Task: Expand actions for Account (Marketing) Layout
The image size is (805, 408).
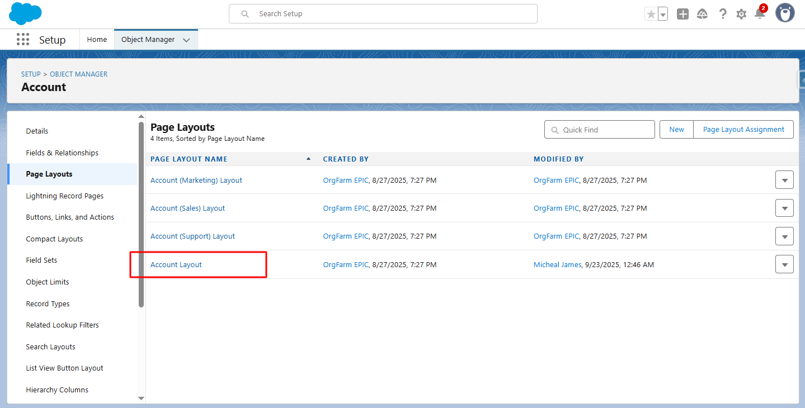Action: click(784, 180)
